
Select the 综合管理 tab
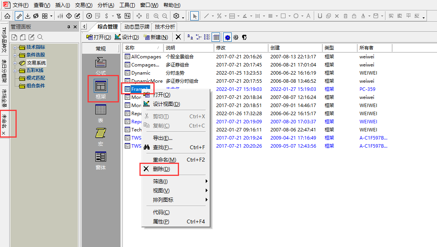107,27
